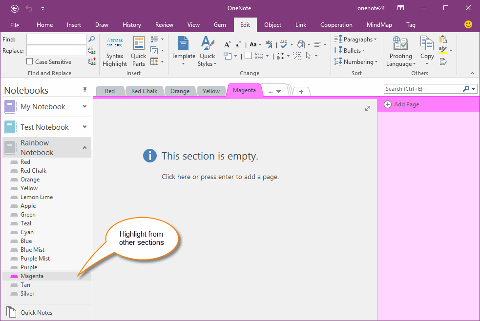Click the Search (Ctrl+E) box

pyautogui.click(x=422, y=89)
